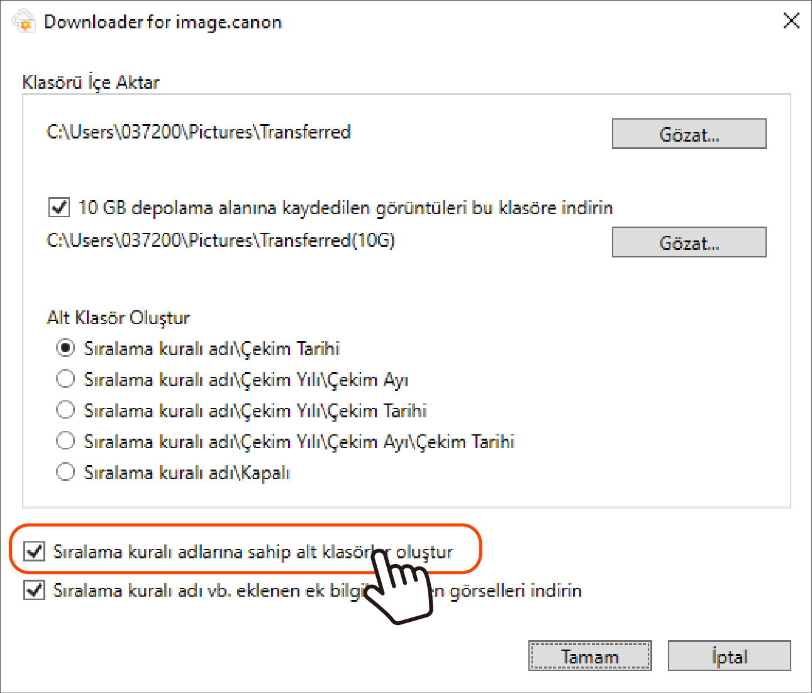Click the Downloader for image.canon app icon
Image resolution: width=812 pixels, height=693 pixels.
point(23,21)
